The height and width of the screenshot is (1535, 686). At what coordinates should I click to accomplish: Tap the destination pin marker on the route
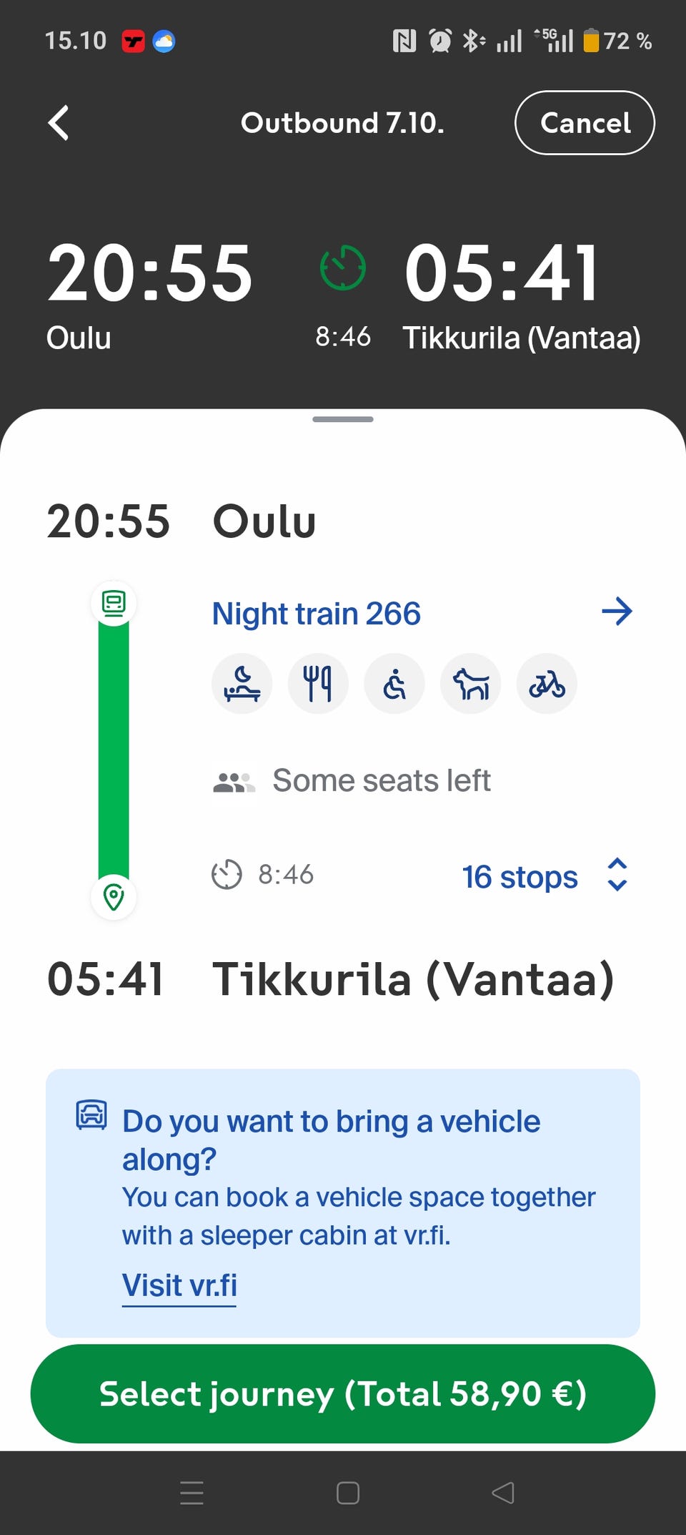pyautogui.click(x=114, y=896)
